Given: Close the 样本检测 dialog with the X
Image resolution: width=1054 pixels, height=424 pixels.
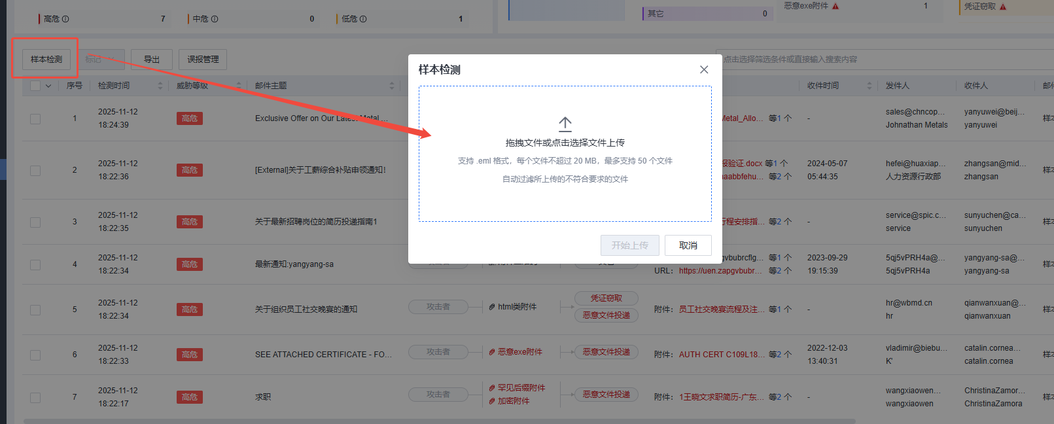Looking at the screenshot, I should point(704,69).
